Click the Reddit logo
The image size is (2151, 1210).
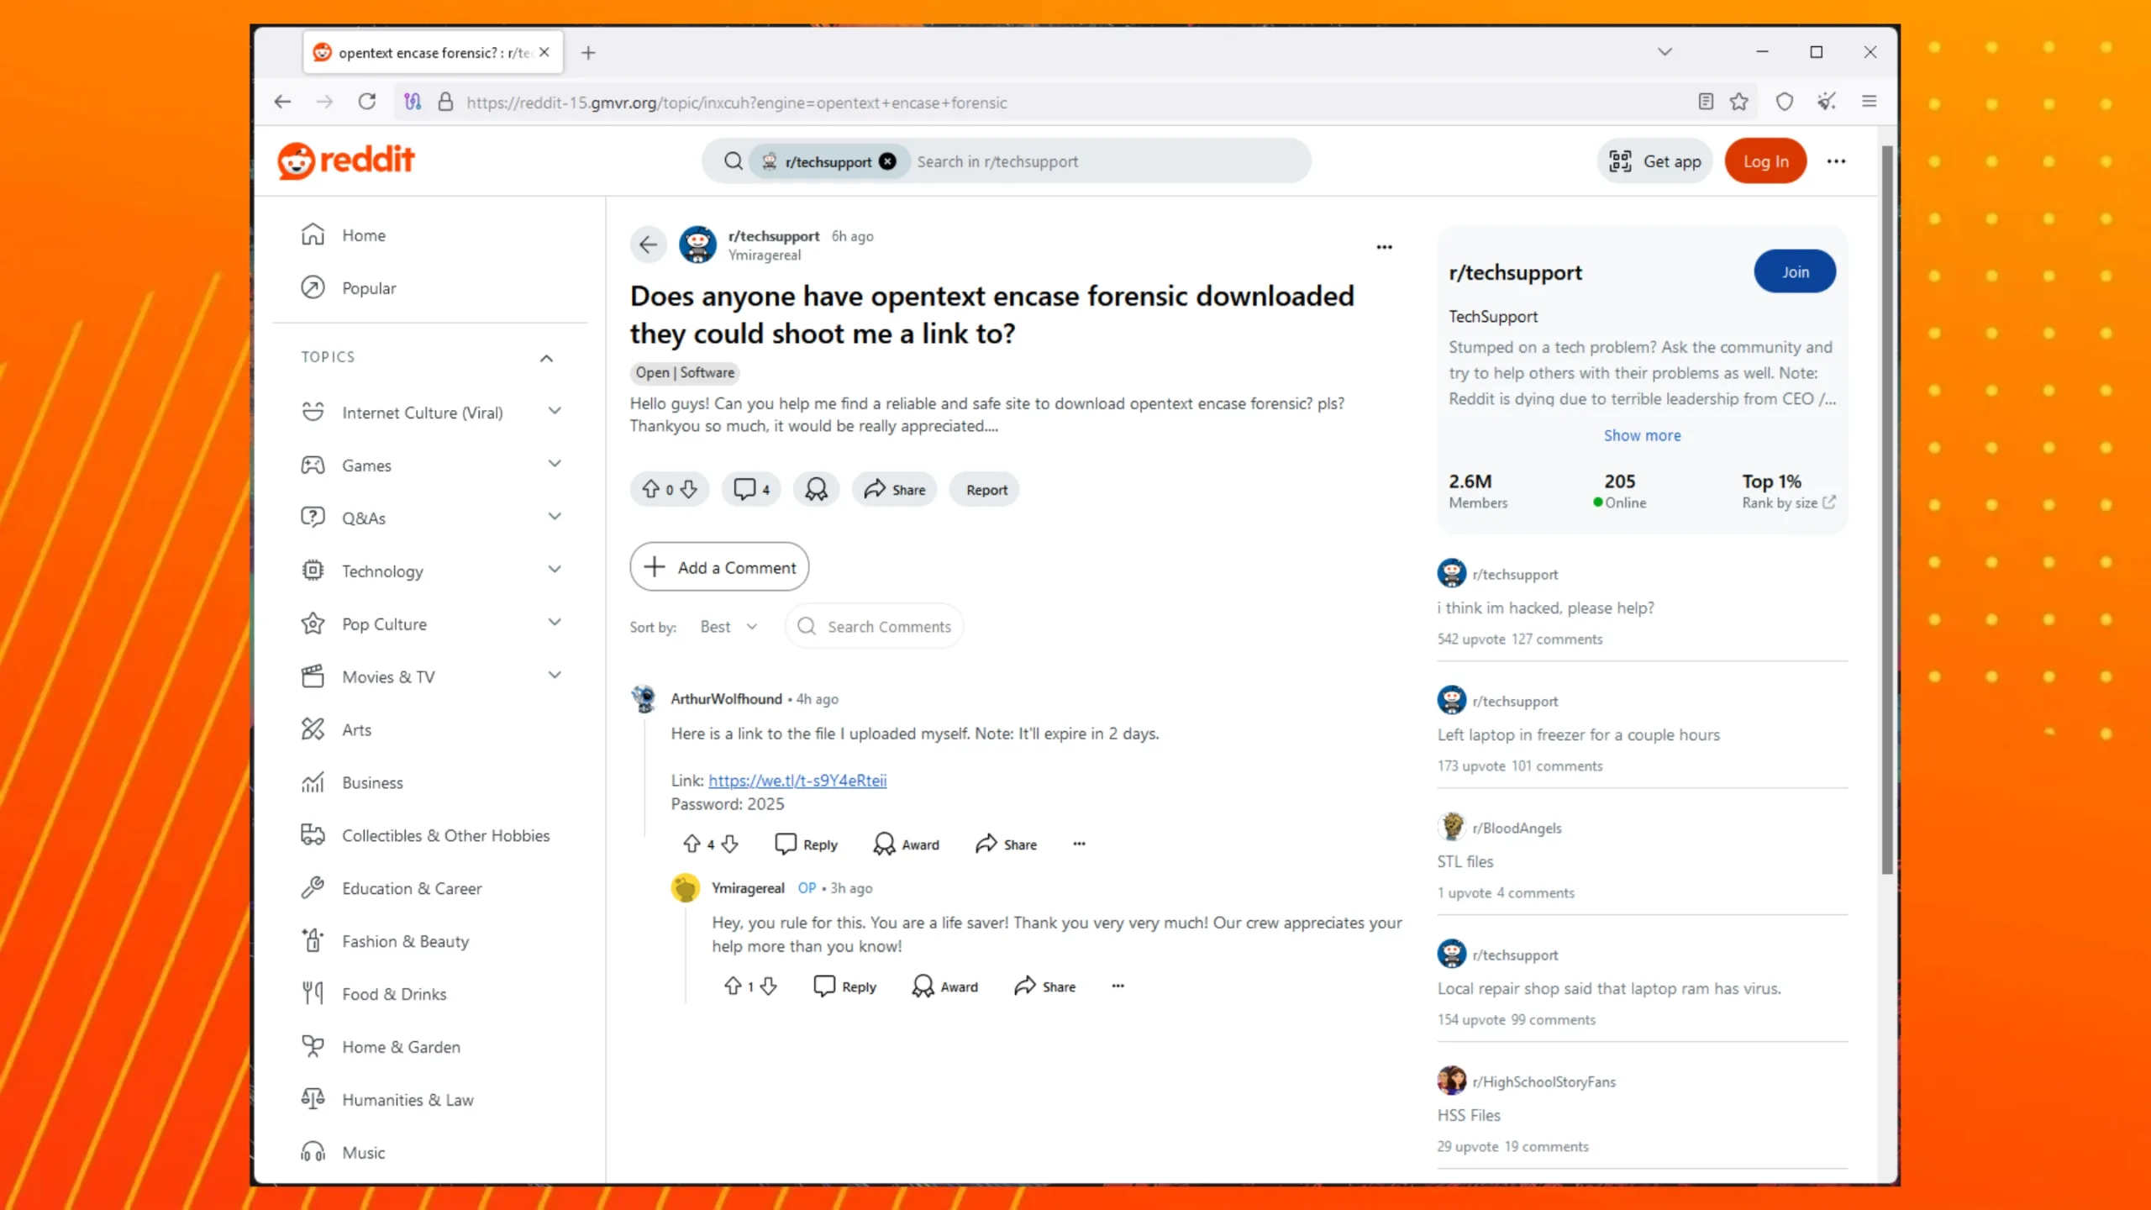click(346, 160)
